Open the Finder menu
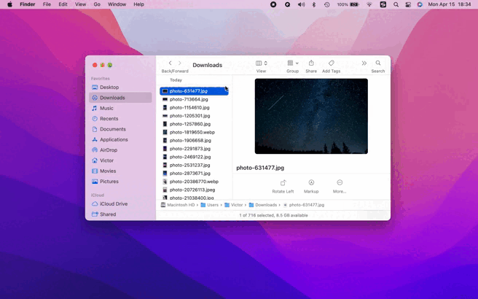Image resolution: width=478 pixels, height=299 pixels. [x=28, y=4]
